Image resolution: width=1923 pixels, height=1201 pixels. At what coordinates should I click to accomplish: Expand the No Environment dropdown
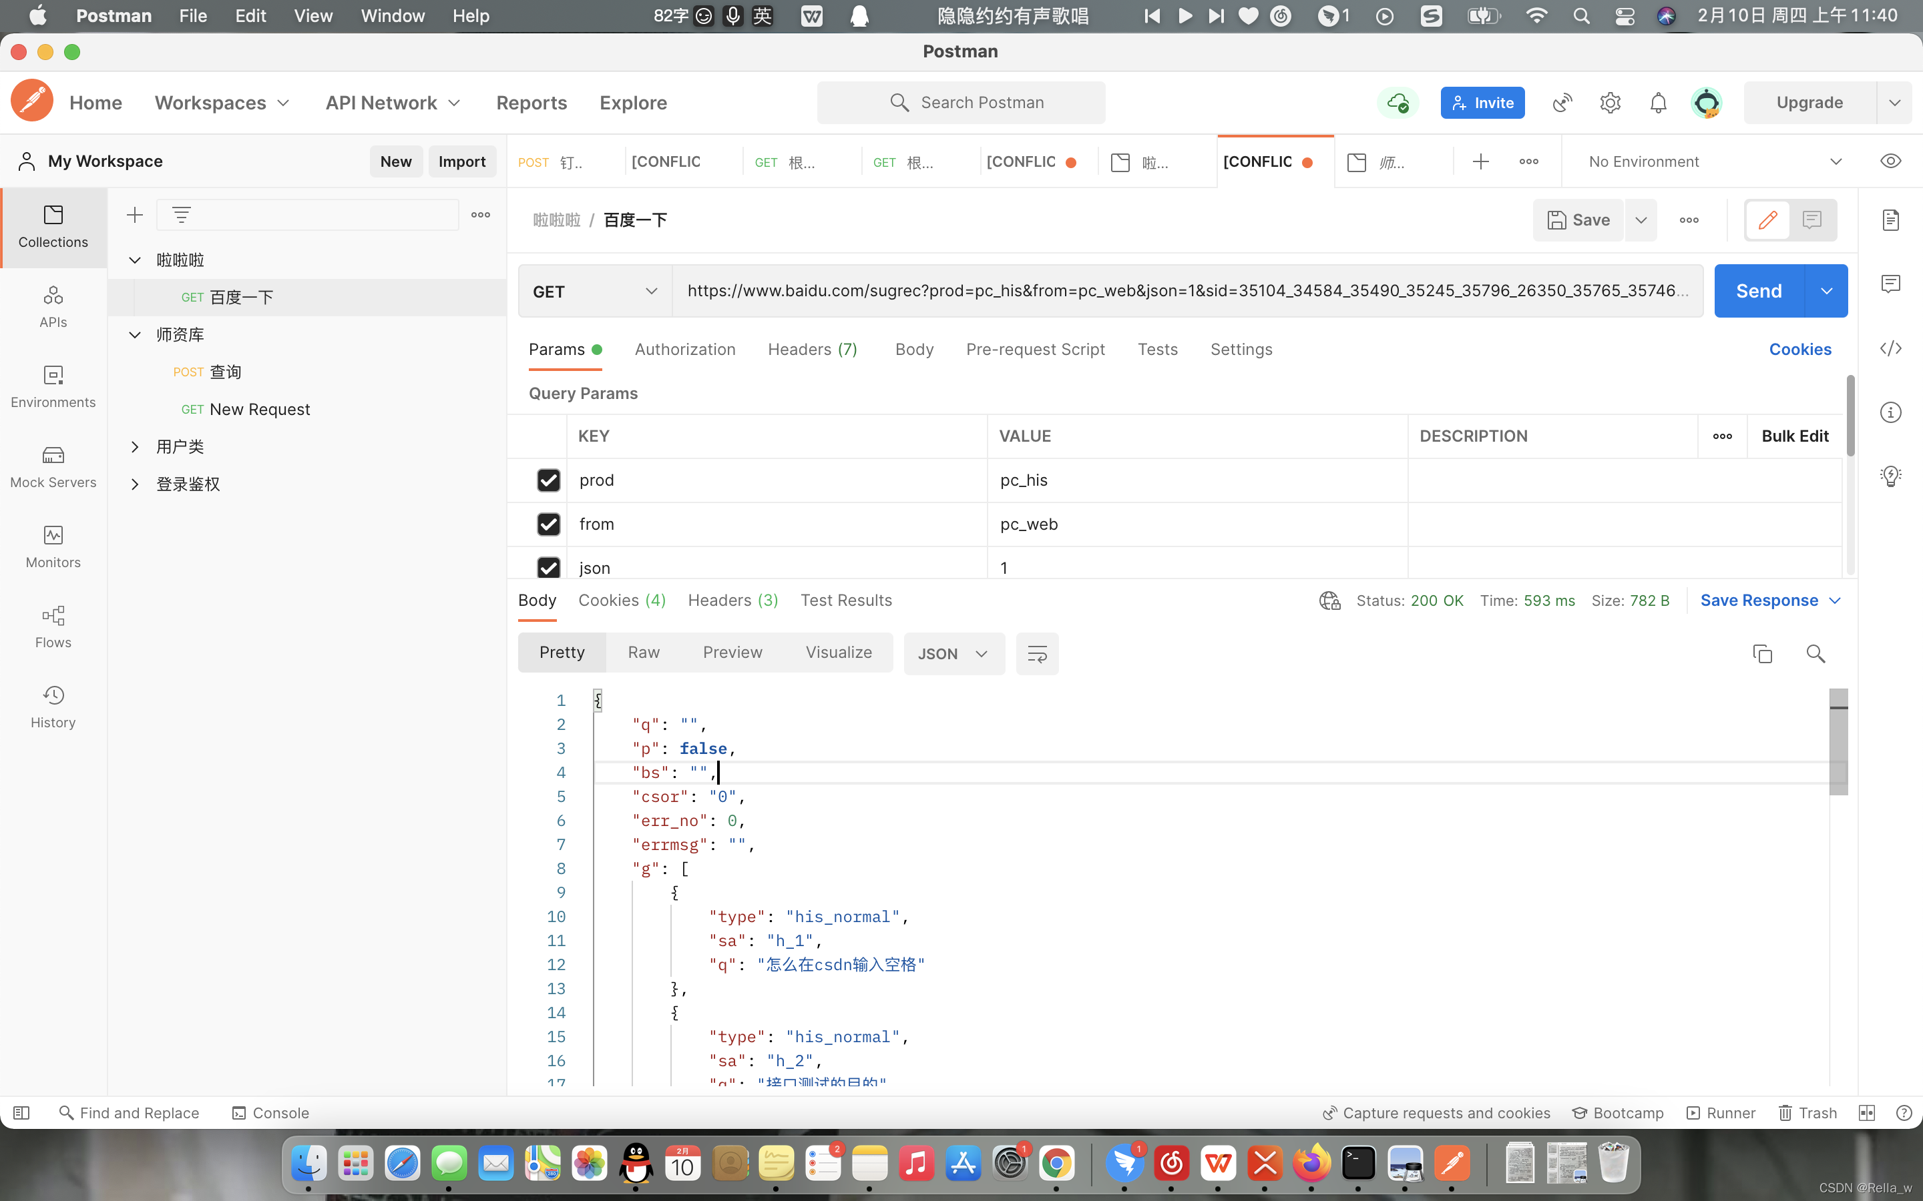pos(1836,161)
